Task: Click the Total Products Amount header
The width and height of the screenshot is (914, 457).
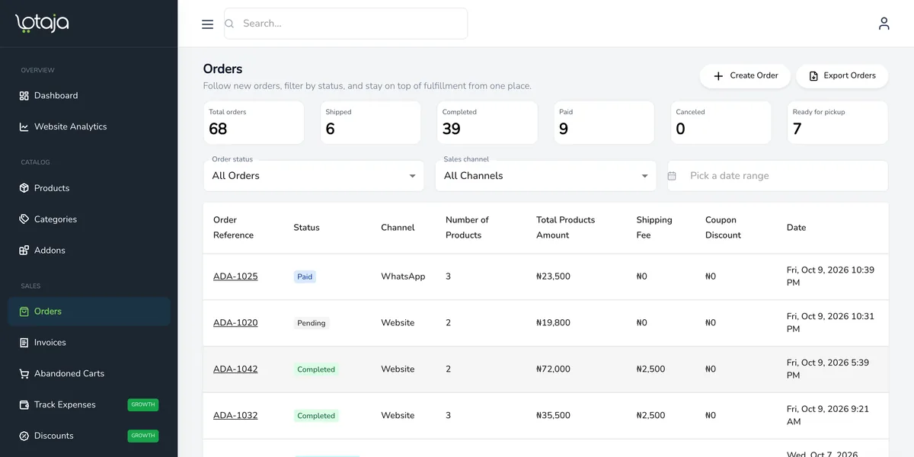Action: tap(565, 228)
